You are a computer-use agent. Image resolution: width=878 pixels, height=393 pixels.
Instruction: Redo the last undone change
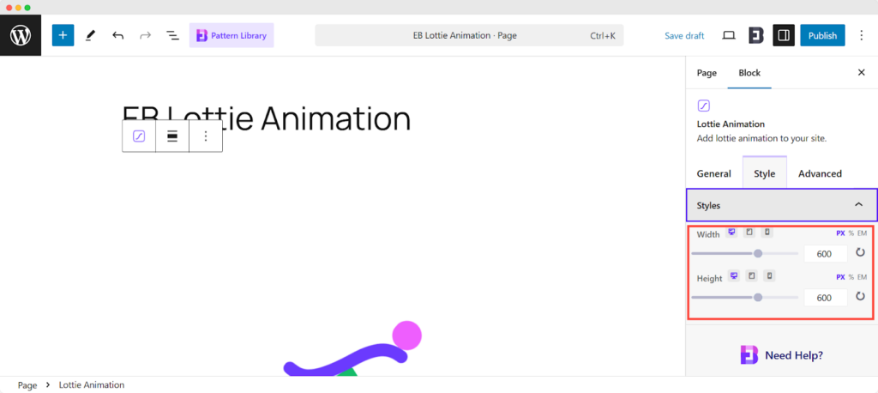tap(145, 35)
